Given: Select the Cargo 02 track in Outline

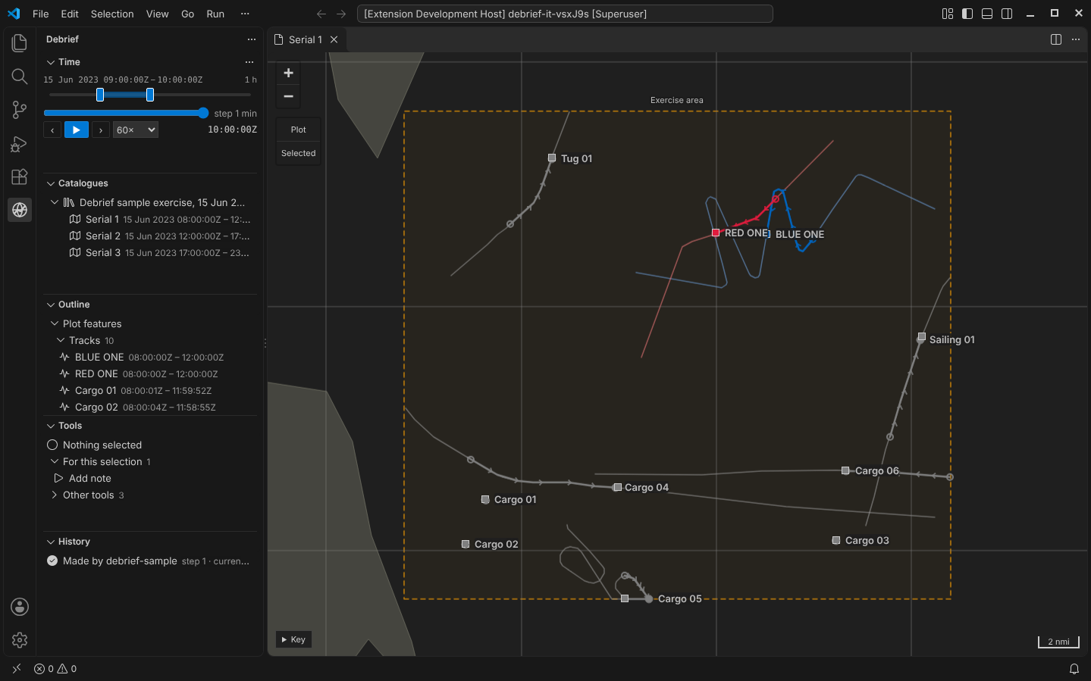Looking at the screenshot, I should 150,407.
